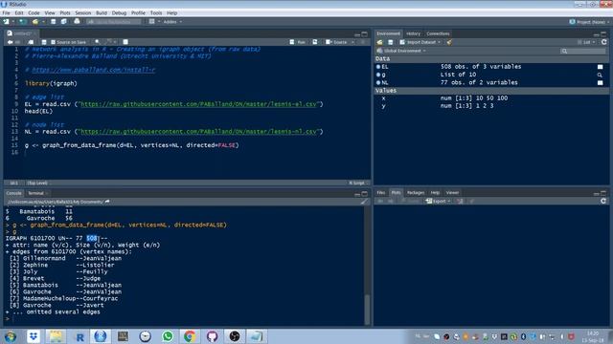
Task: Expand the NL data frame blue toggle
Action: coord(378,83)
